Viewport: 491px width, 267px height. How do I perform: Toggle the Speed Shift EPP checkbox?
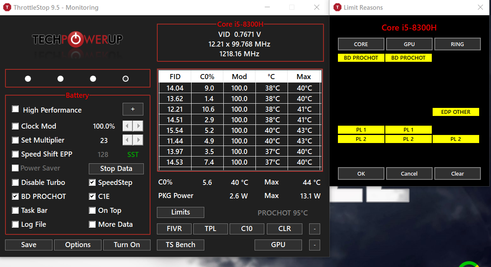coord(15,154)
